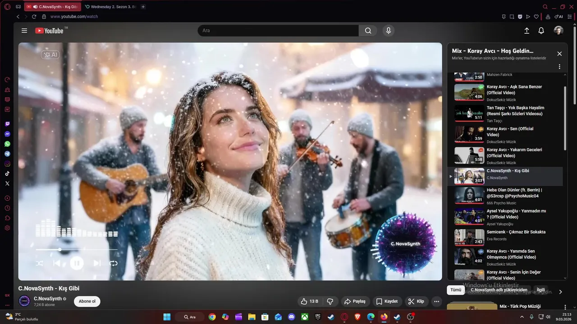
Task: Subscribe using the Abone ol button
Action: pyautogui.click(x=87, y=301)
